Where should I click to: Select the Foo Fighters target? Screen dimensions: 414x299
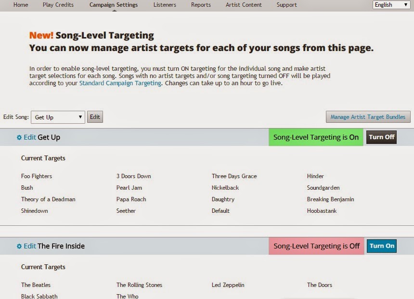[x=37, y=176]
